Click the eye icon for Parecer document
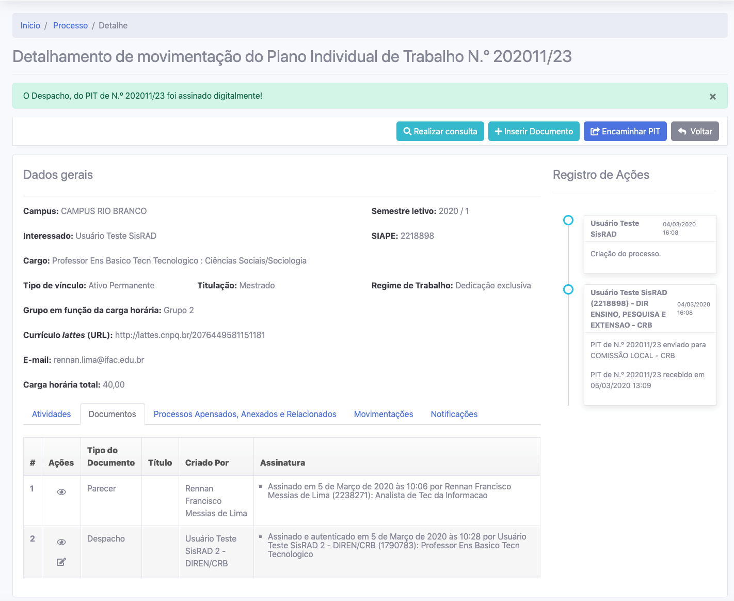This screenshot has height=601, width=734. (x=61, y=492)
